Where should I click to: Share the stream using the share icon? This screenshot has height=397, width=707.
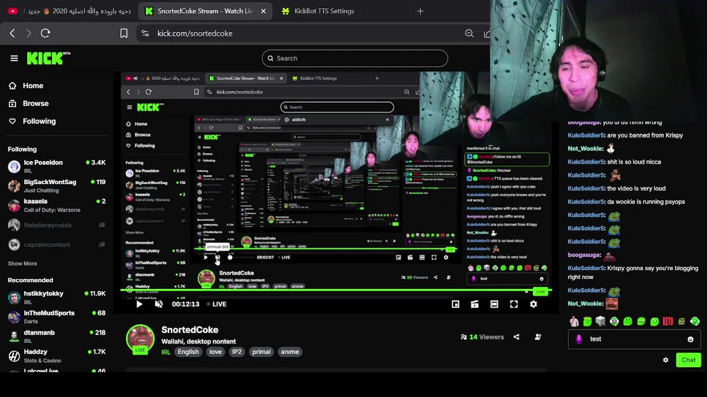(x=516, y=337)
